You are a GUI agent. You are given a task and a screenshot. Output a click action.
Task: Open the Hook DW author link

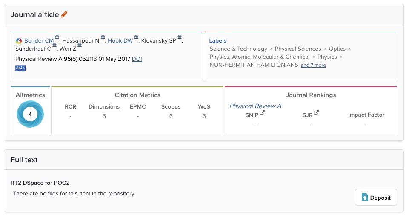pos(120,41)
